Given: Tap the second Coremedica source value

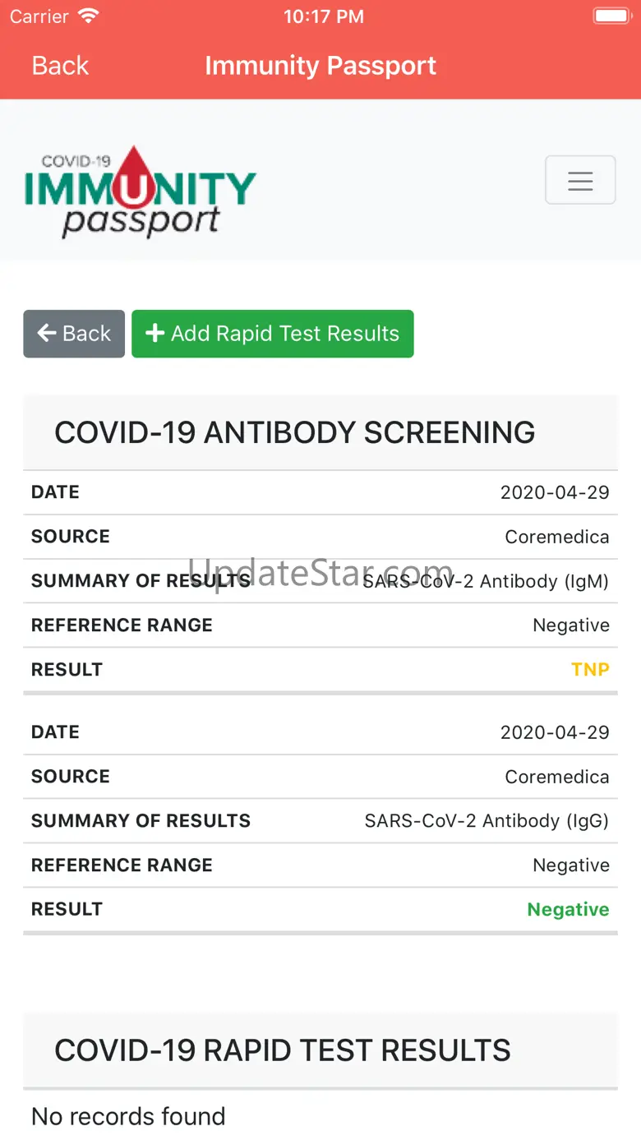Looking at the screenshot, I should (556, 778).
